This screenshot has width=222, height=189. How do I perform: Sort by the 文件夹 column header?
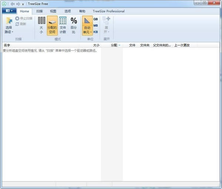coord(145,45)
